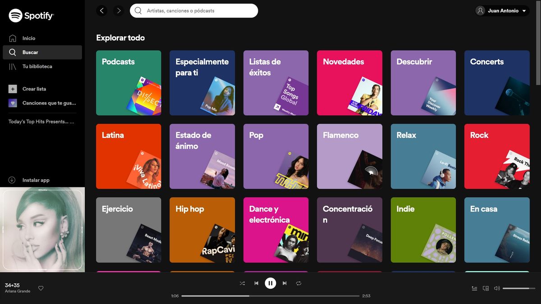Click the Spotify logo
The width and height of the screenshot is (541, 304).
30,15
